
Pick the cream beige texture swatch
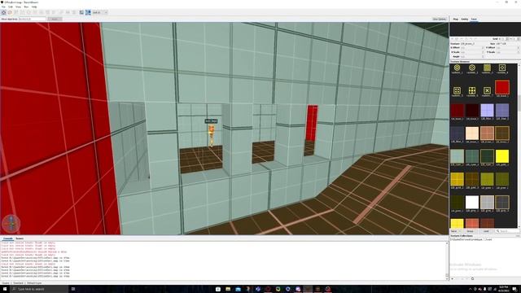pyautogui.click(x=472, y=133)
